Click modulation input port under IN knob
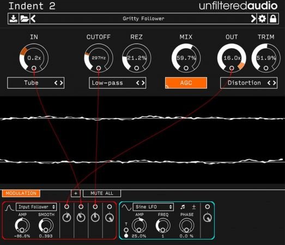Image resolution: width=285 pixels, height=245 pixels. pos(34,68)
